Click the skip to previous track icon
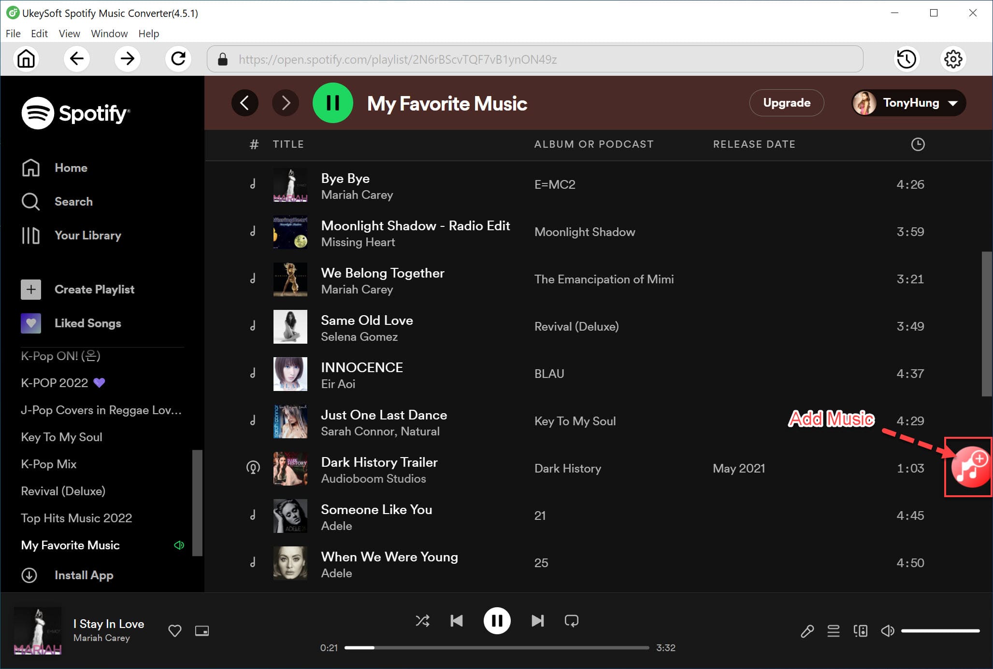The height and width of the screenshot is (669, 993). coord(457,620)
